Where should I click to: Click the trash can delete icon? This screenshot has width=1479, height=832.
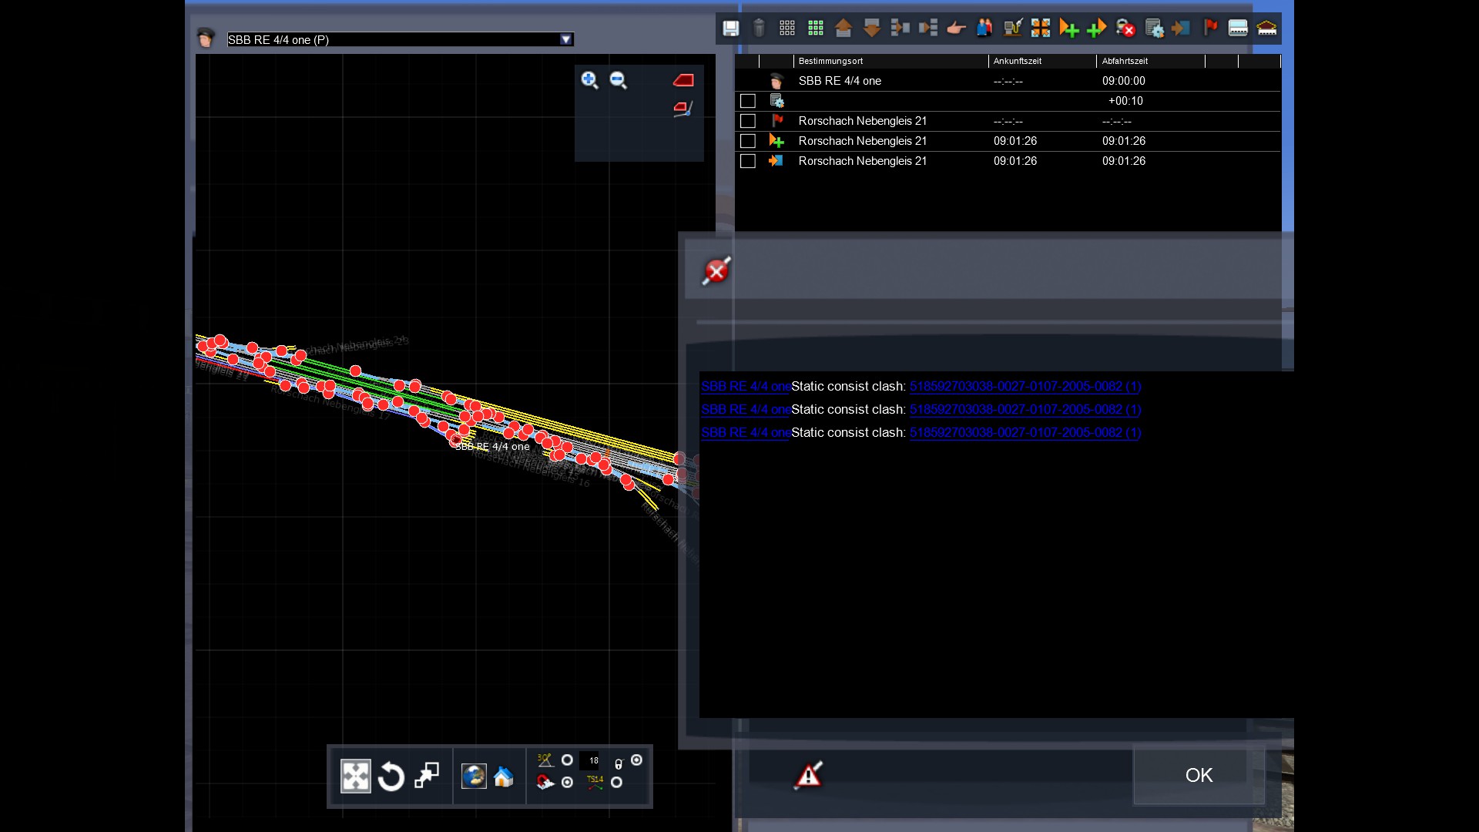pyautogui.click(x=759, y=29)
